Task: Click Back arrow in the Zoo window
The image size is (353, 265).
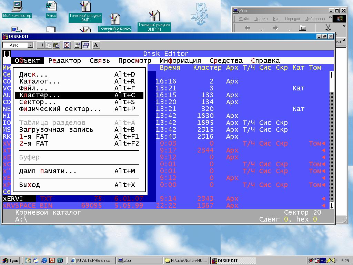Action: pyautogui.click(x=248, y=28)
